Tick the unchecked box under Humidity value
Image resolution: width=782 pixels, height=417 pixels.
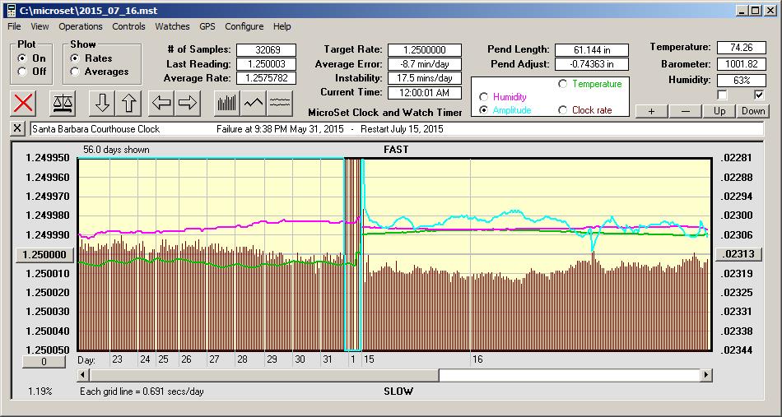[722, 95]
